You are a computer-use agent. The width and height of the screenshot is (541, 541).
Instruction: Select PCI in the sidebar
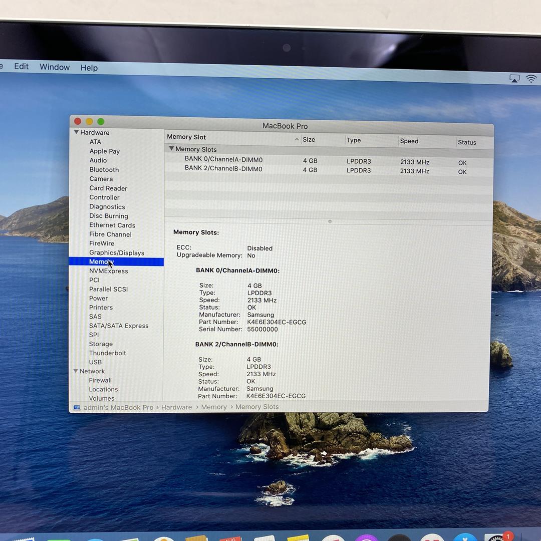pos(94,280)
